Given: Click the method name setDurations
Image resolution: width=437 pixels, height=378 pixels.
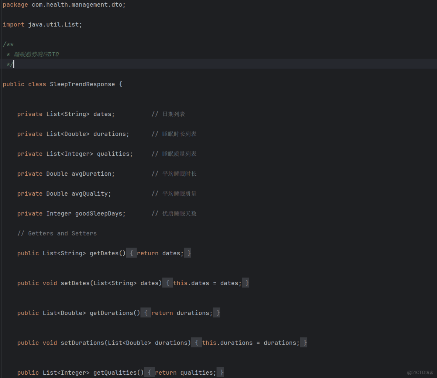Looking at the screenshot, I should [82, 343].
